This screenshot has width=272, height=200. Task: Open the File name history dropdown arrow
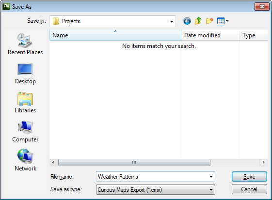pos(211,177)
